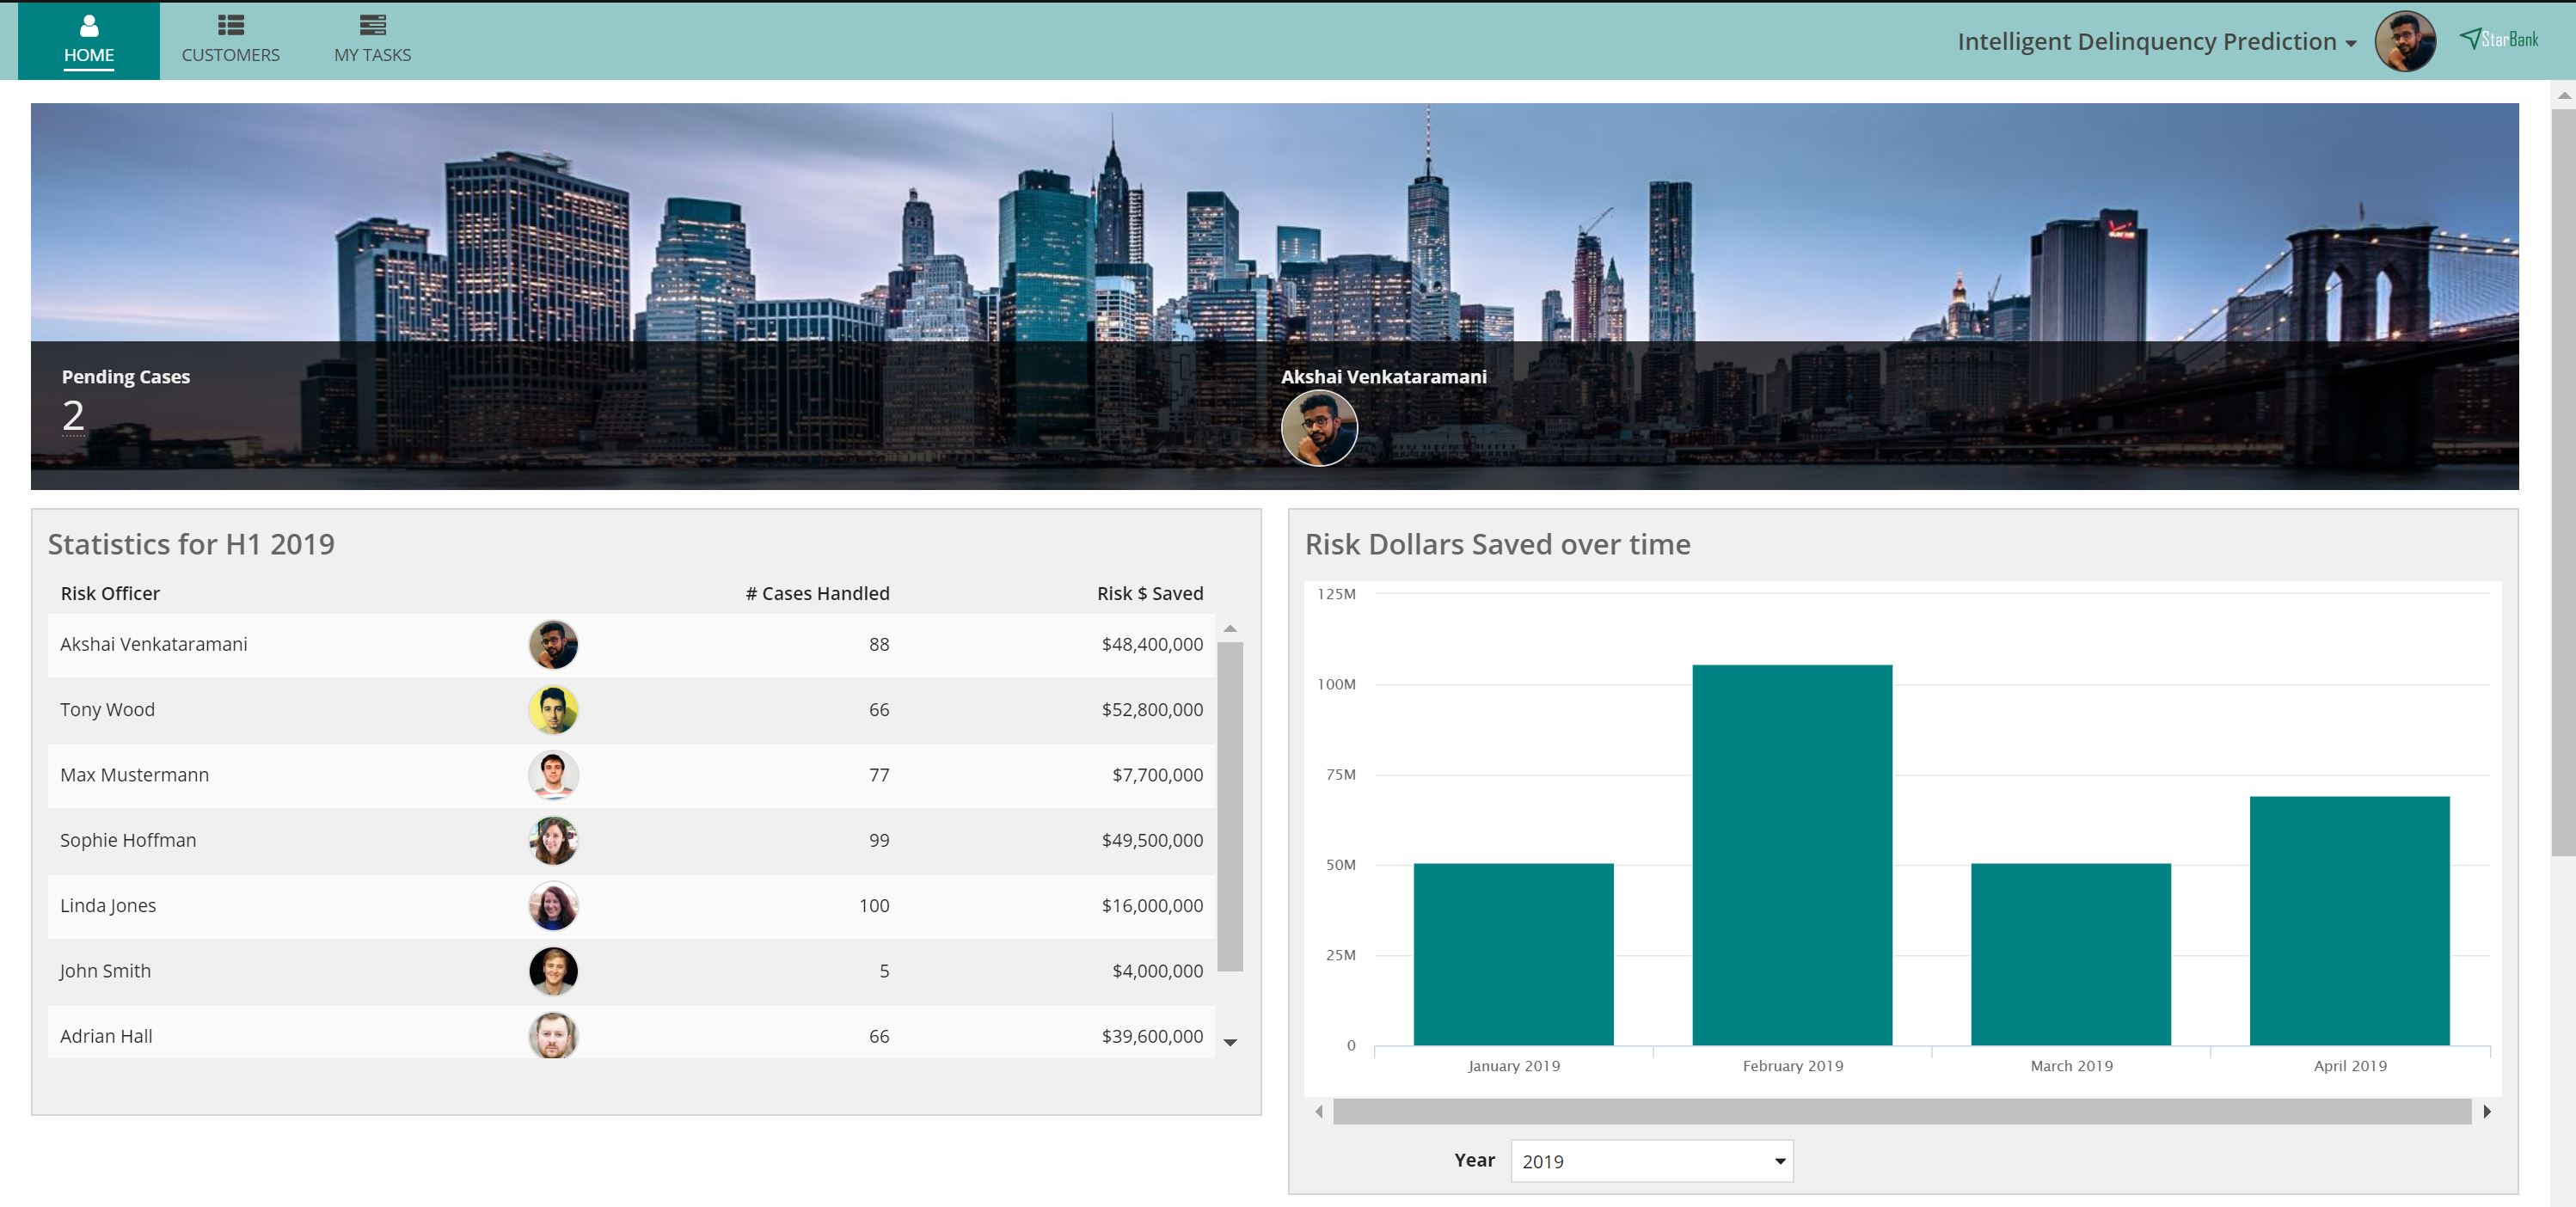Click Tony Wood's avatar in table
Screen dimensions: 2576x1207
tap(553, 710)
